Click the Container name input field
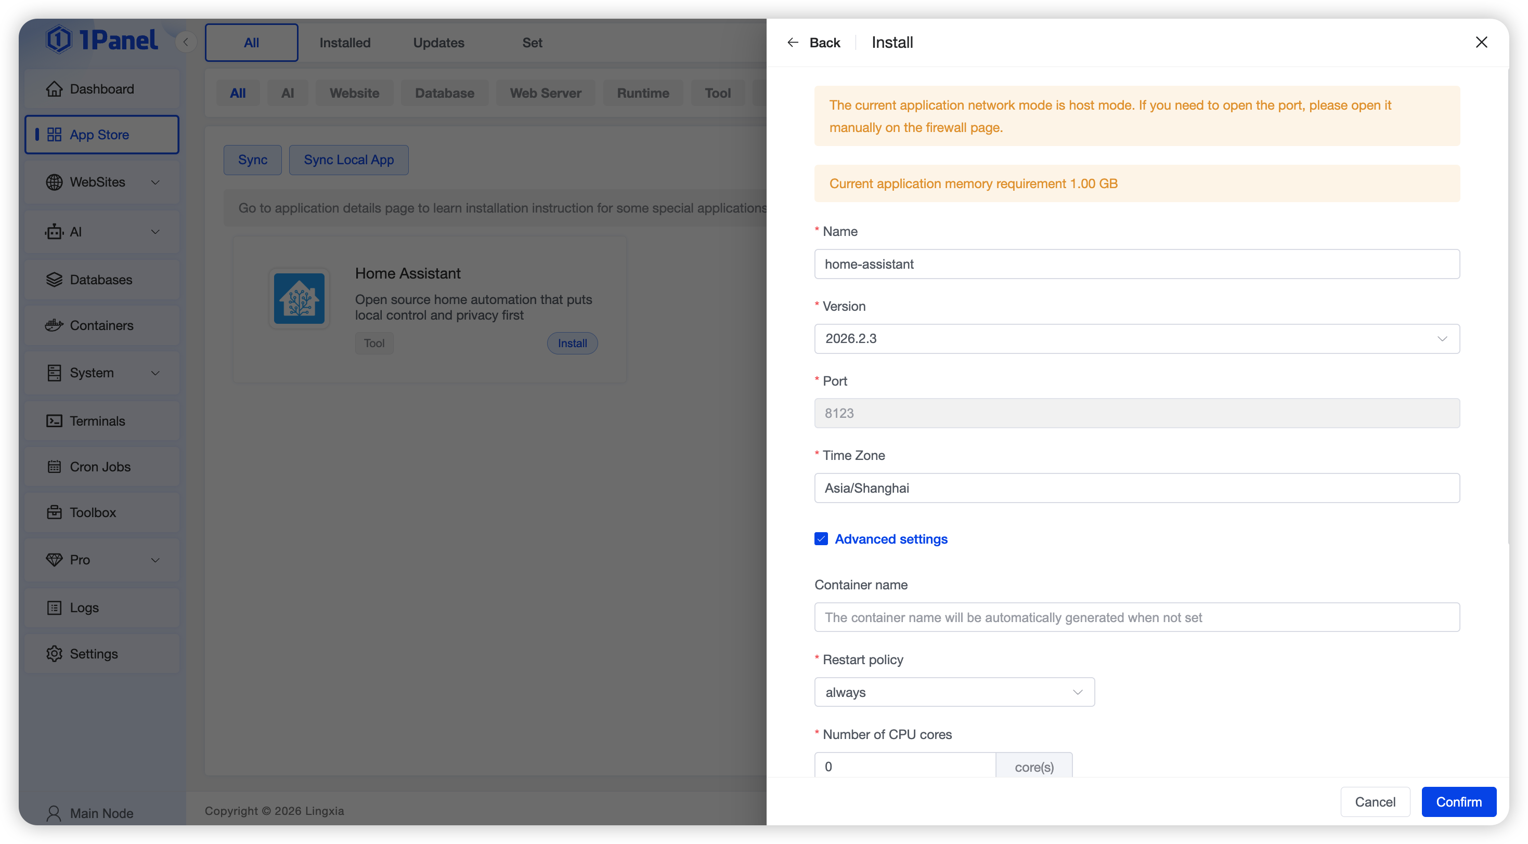 pos(1136,617)
